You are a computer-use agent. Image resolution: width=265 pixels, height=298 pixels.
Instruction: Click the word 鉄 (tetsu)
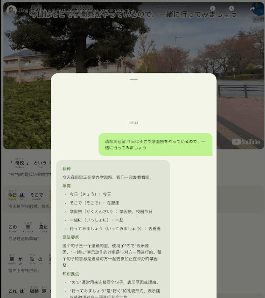pyautogui.click(x=32, y=259)
